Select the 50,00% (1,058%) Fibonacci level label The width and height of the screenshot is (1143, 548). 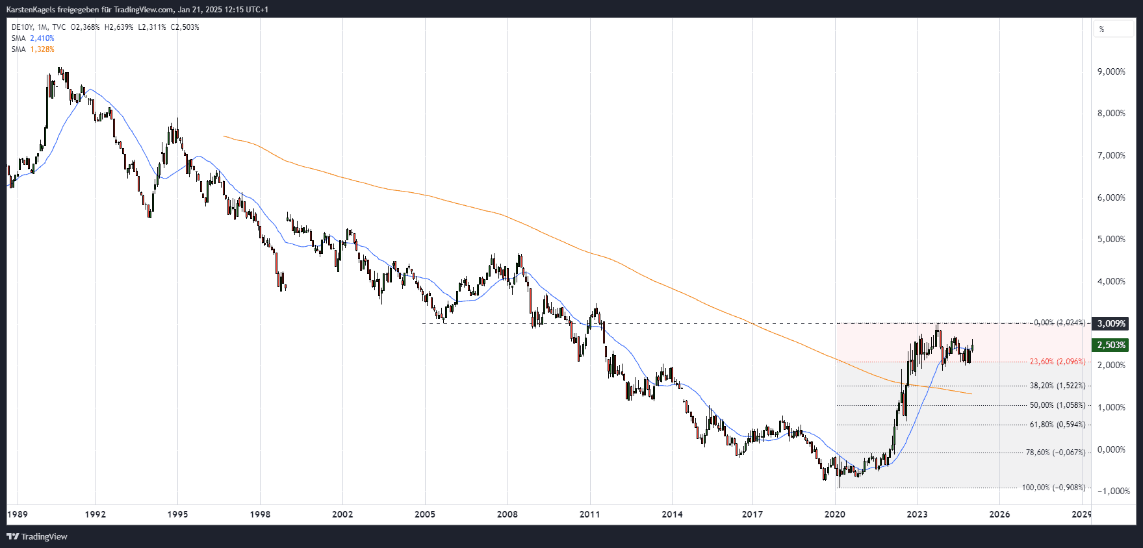[x=1057, y=405]
